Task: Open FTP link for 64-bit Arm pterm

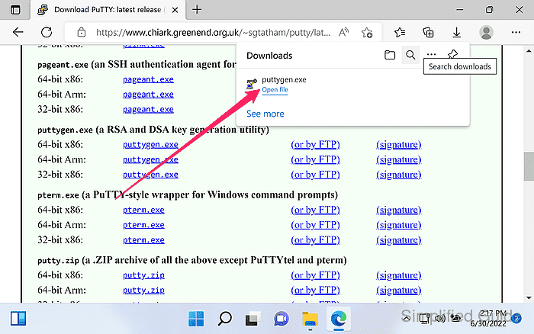Action: (x=315, y=225)
